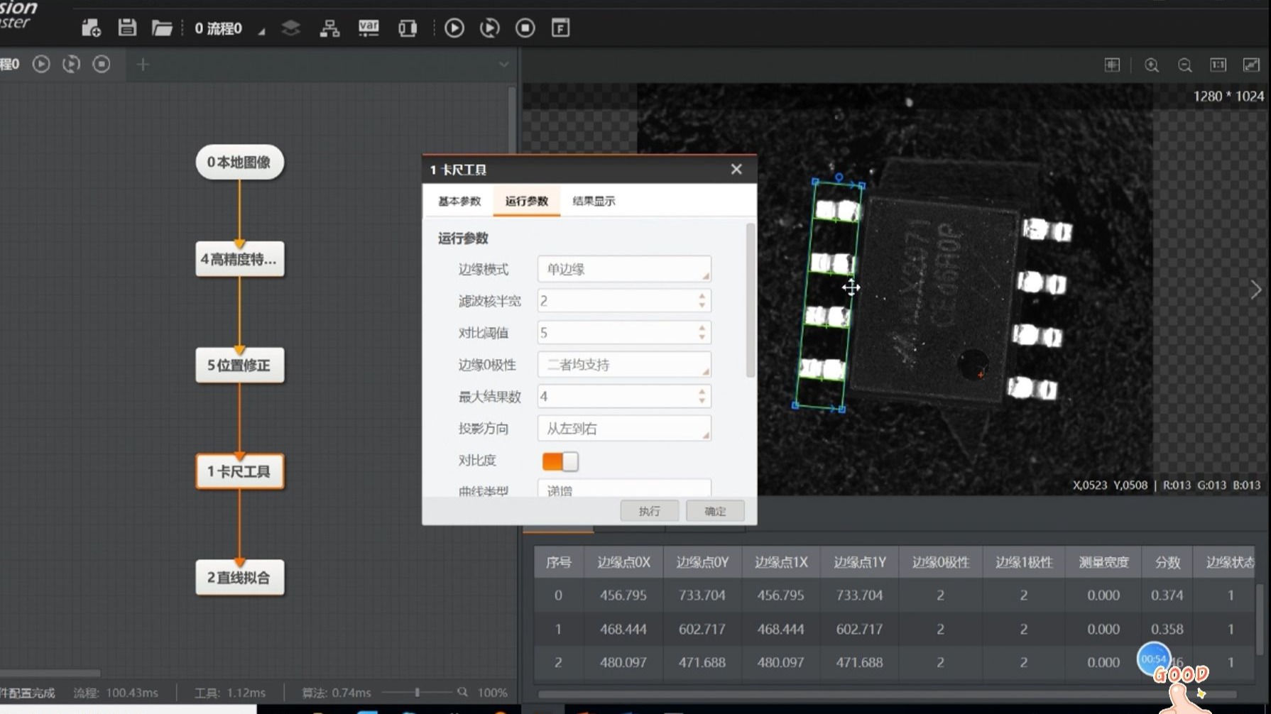Screen dimensions: 1271x714
Task: Open the communication network icon
Action: pos(329,28)
